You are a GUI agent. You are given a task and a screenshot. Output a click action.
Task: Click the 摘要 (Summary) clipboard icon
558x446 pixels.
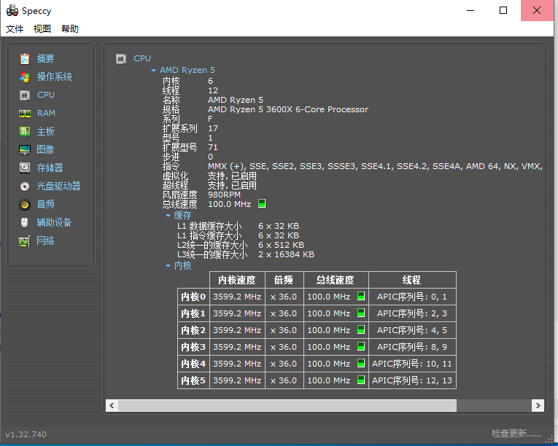25,59
